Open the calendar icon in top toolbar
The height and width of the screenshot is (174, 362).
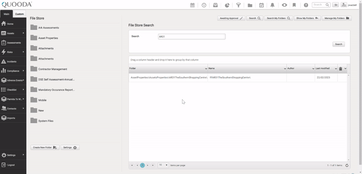click(192, 5)
